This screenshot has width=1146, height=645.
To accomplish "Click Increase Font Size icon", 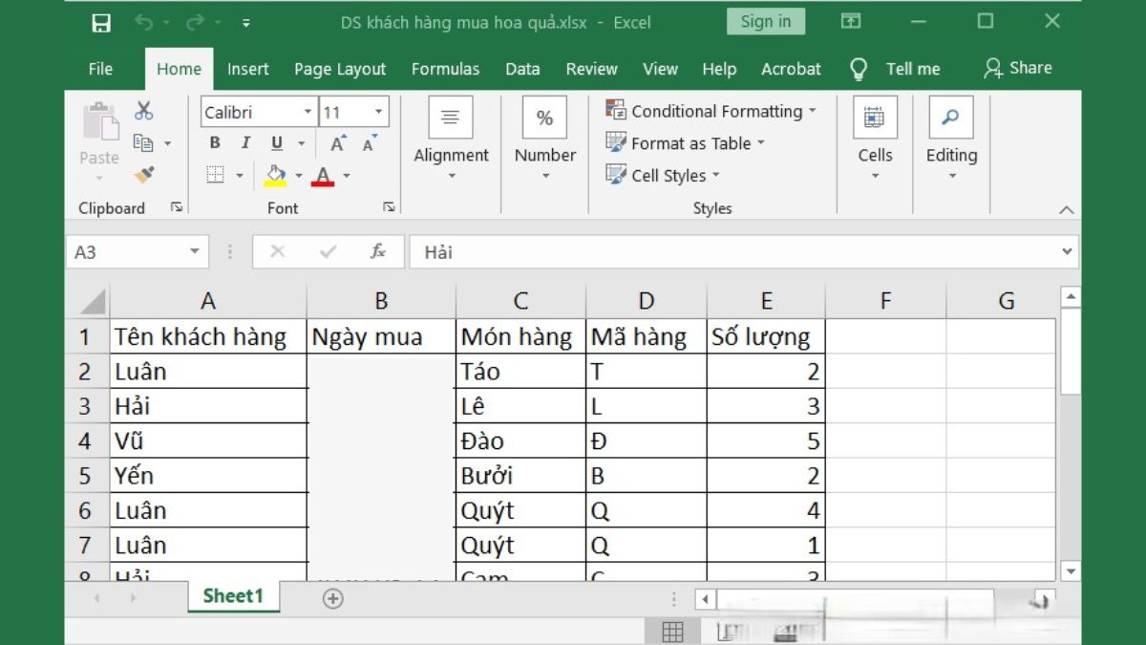I will tap(338, 143).
